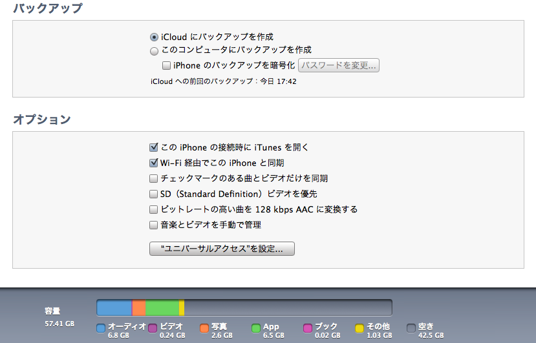The width and height of the screenshot is (536, 343).
Task: Click the ビデオ 0.24 GB label
Action: point(172,330)
